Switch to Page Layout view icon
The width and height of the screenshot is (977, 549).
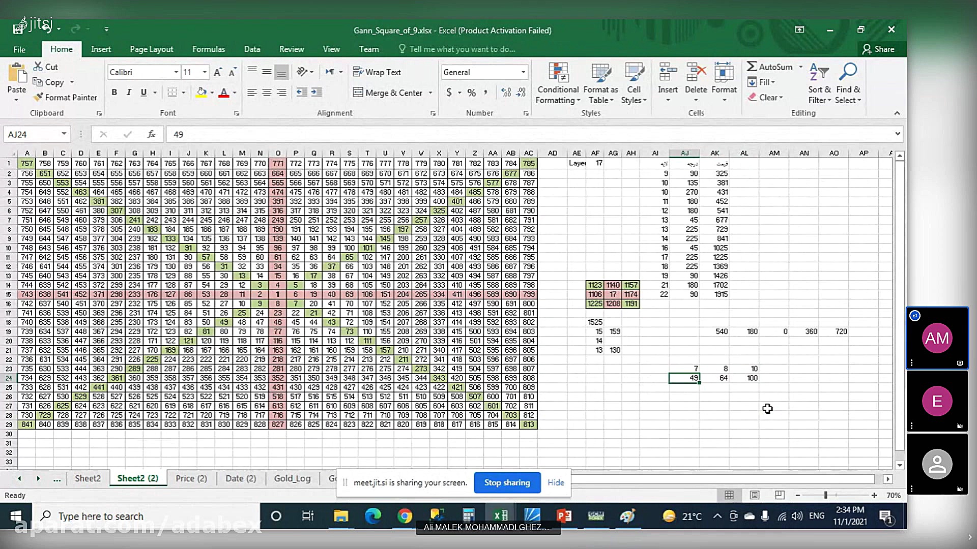pyautogui.click(x=755, y=495)
